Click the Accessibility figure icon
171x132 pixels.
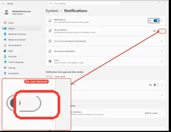(5, 73)
